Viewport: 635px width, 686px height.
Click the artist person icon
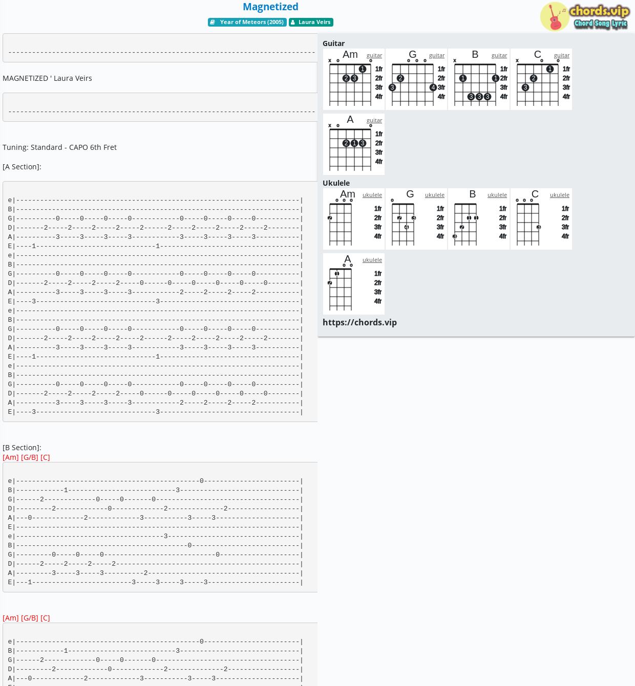(x=293, y=22)
